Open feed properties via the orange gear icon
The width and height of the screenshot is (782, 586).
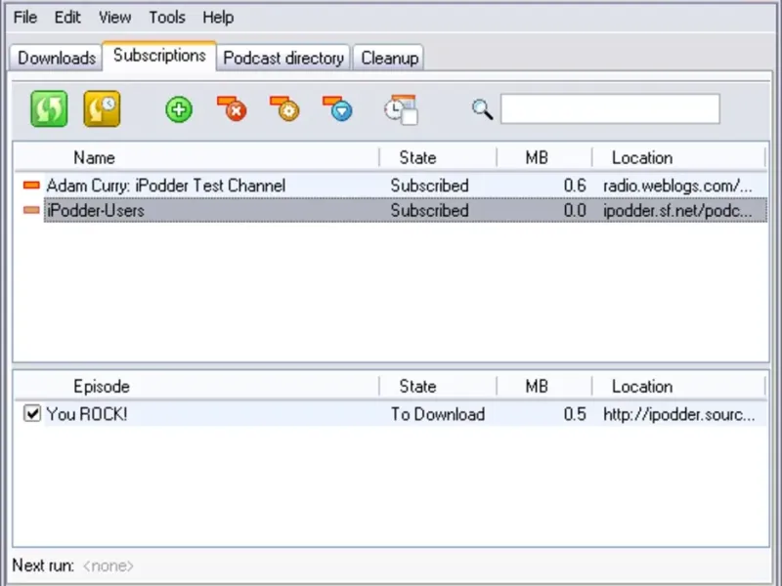click(x=284, y=108)
